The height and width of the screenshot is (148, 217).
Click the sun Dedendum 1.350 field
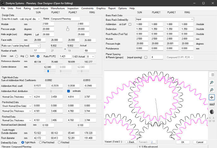[x=142, y=29]
